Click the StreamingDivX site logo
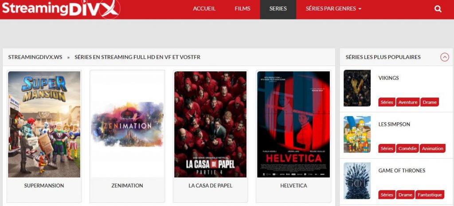This screenshot has height=206, width=454. (x=60, y=9)
